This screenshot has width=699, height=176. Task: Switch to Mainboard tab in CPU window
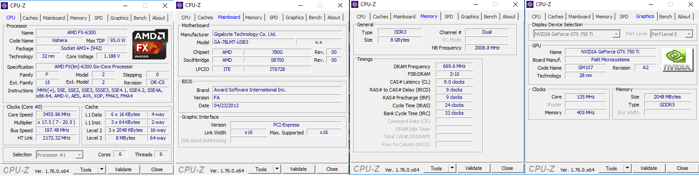point(54,18)
